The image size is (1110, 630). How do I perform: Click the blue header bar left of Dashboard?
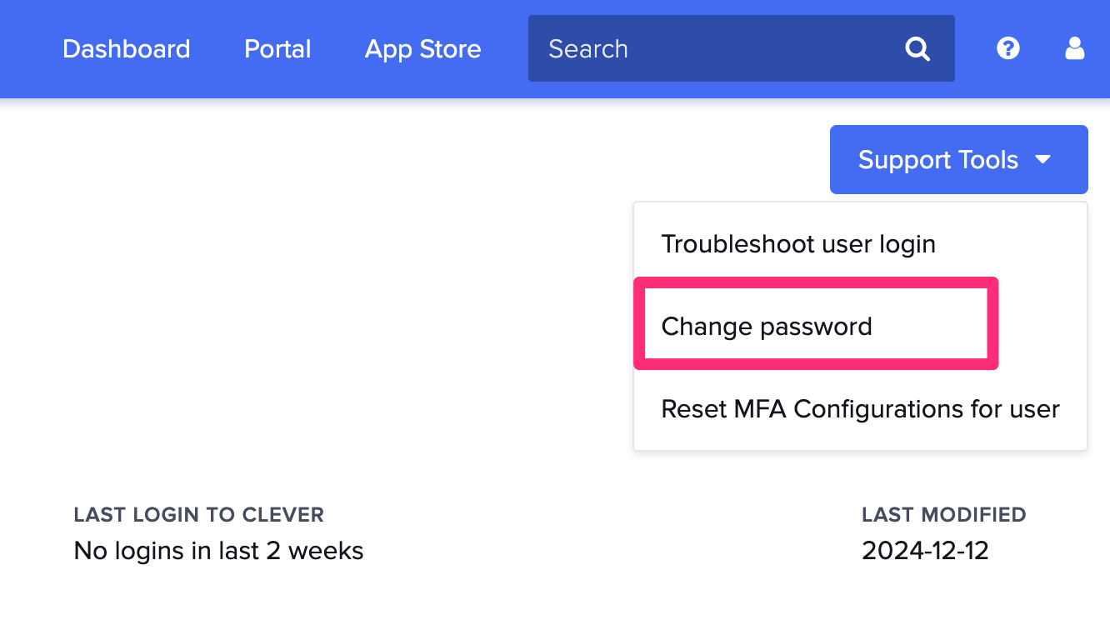[29, 49]
